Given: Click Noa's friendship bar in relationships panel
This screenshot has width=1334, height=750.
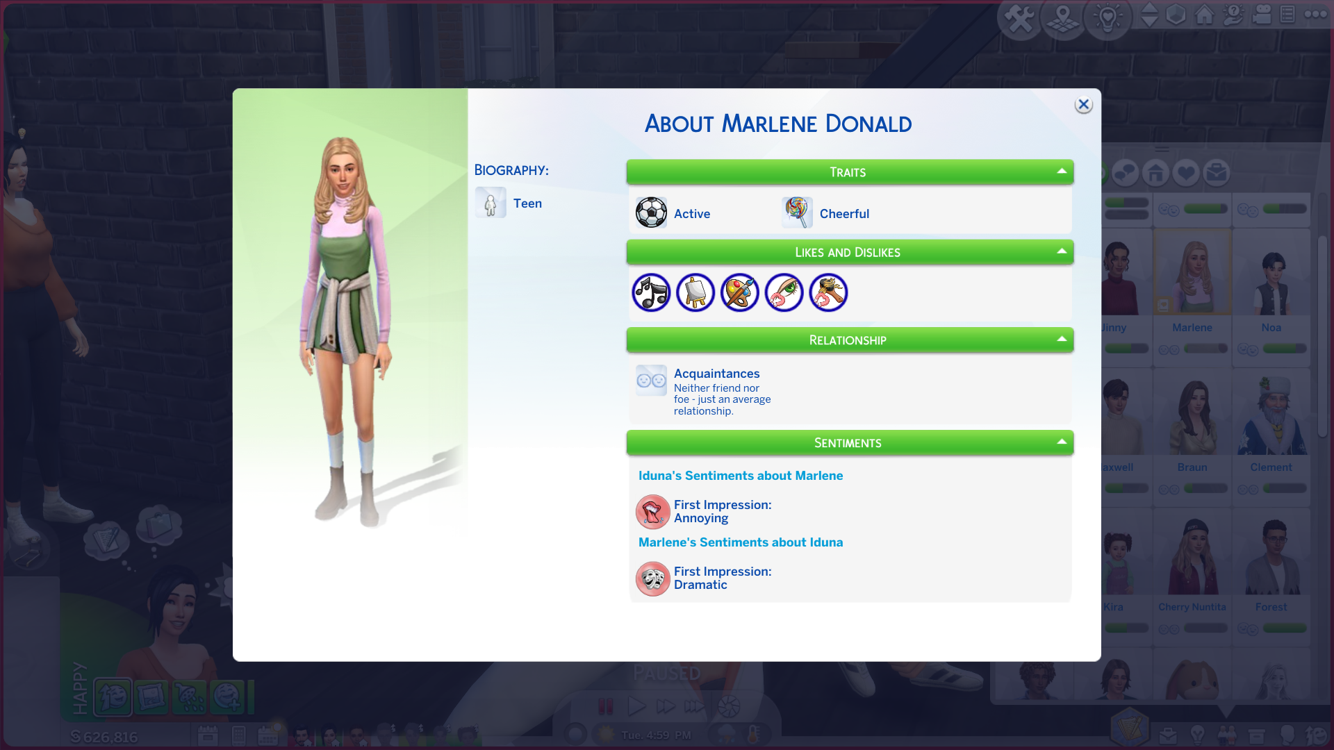Looking at the screenshot, I should tap(1285, 349).
